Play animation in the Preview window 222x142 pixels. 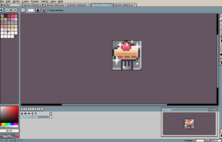[212, 110]
